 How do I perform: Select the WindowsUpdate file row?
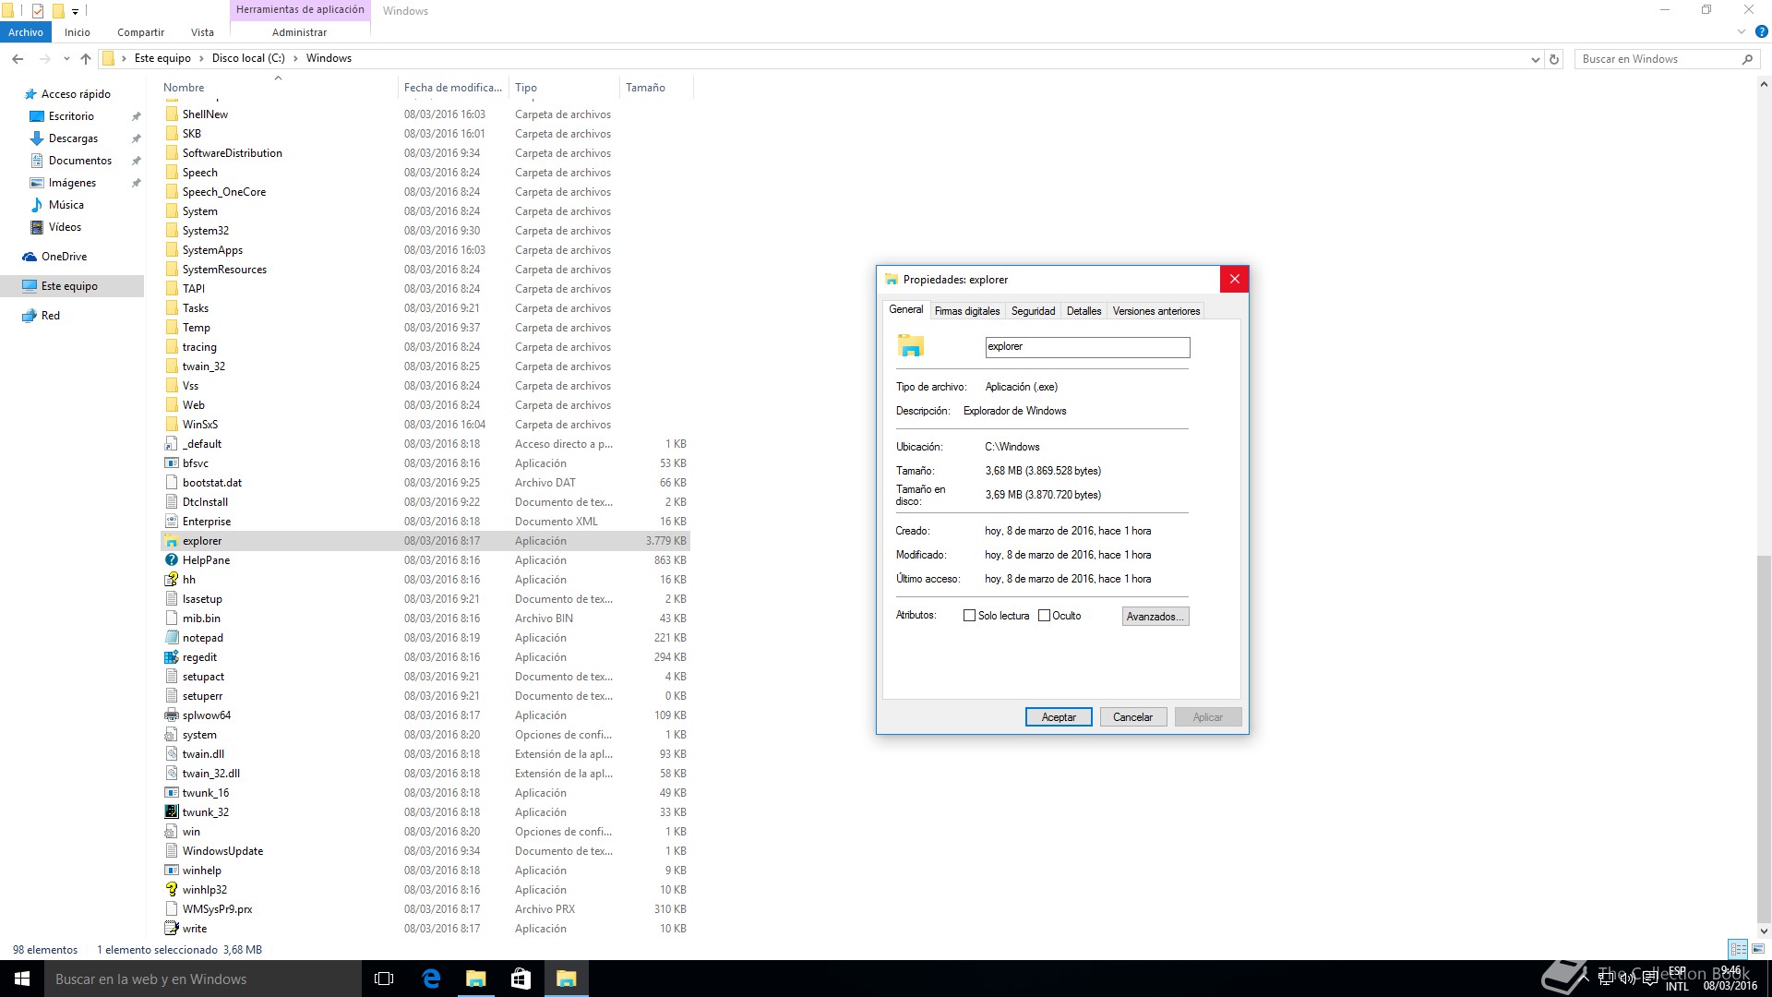(x=425, y=851)
